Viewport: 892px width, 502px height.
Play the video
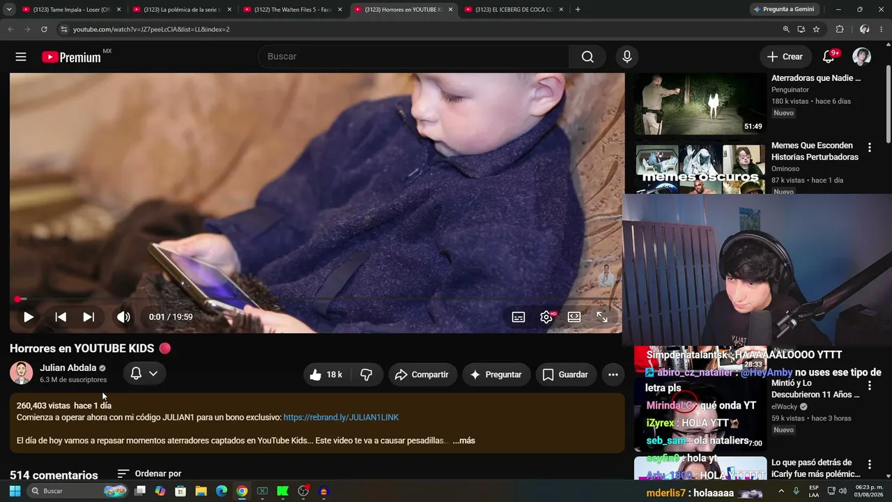[29, 317]
